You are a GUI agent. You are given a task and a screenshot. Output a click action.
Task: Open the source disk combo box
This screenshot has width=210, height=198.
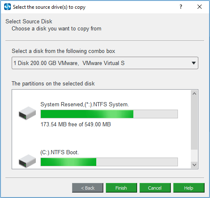[x=105, y=63]
